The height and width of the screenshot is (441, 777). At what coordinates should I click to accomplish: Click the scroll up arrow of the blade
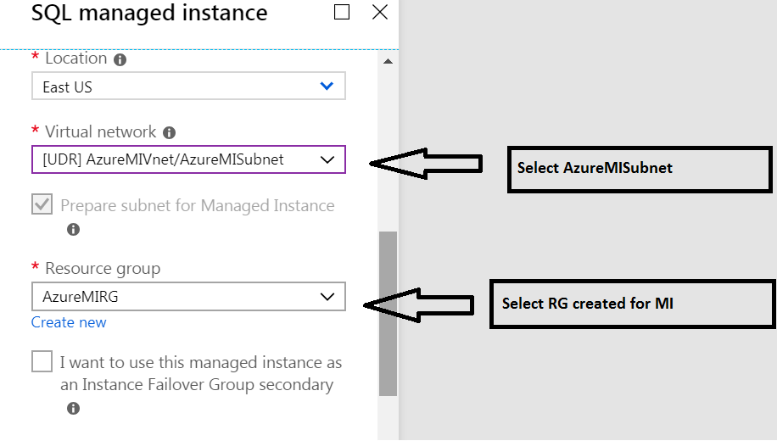(x=388, y=61)
